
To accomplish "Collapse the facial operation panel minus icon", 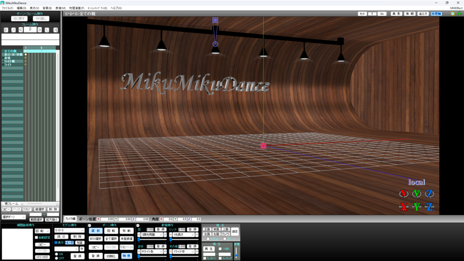I will tap(138, 226).
